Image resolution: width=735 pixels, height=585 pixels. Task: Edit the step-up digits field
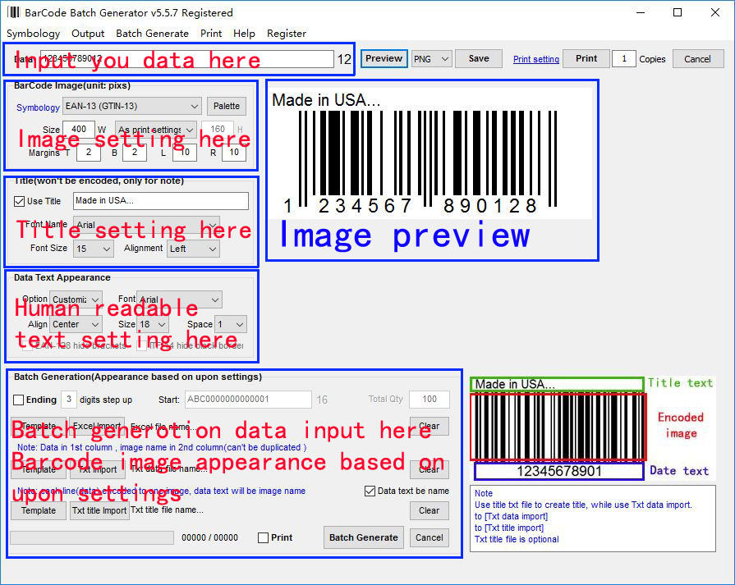tap(69, 400)
